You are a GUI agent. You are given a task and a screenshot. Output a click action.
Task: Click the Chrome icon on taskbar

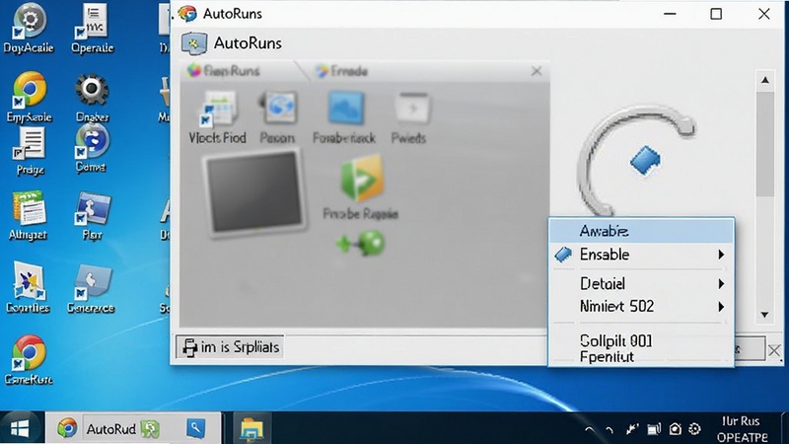click(x=67, y=429)
